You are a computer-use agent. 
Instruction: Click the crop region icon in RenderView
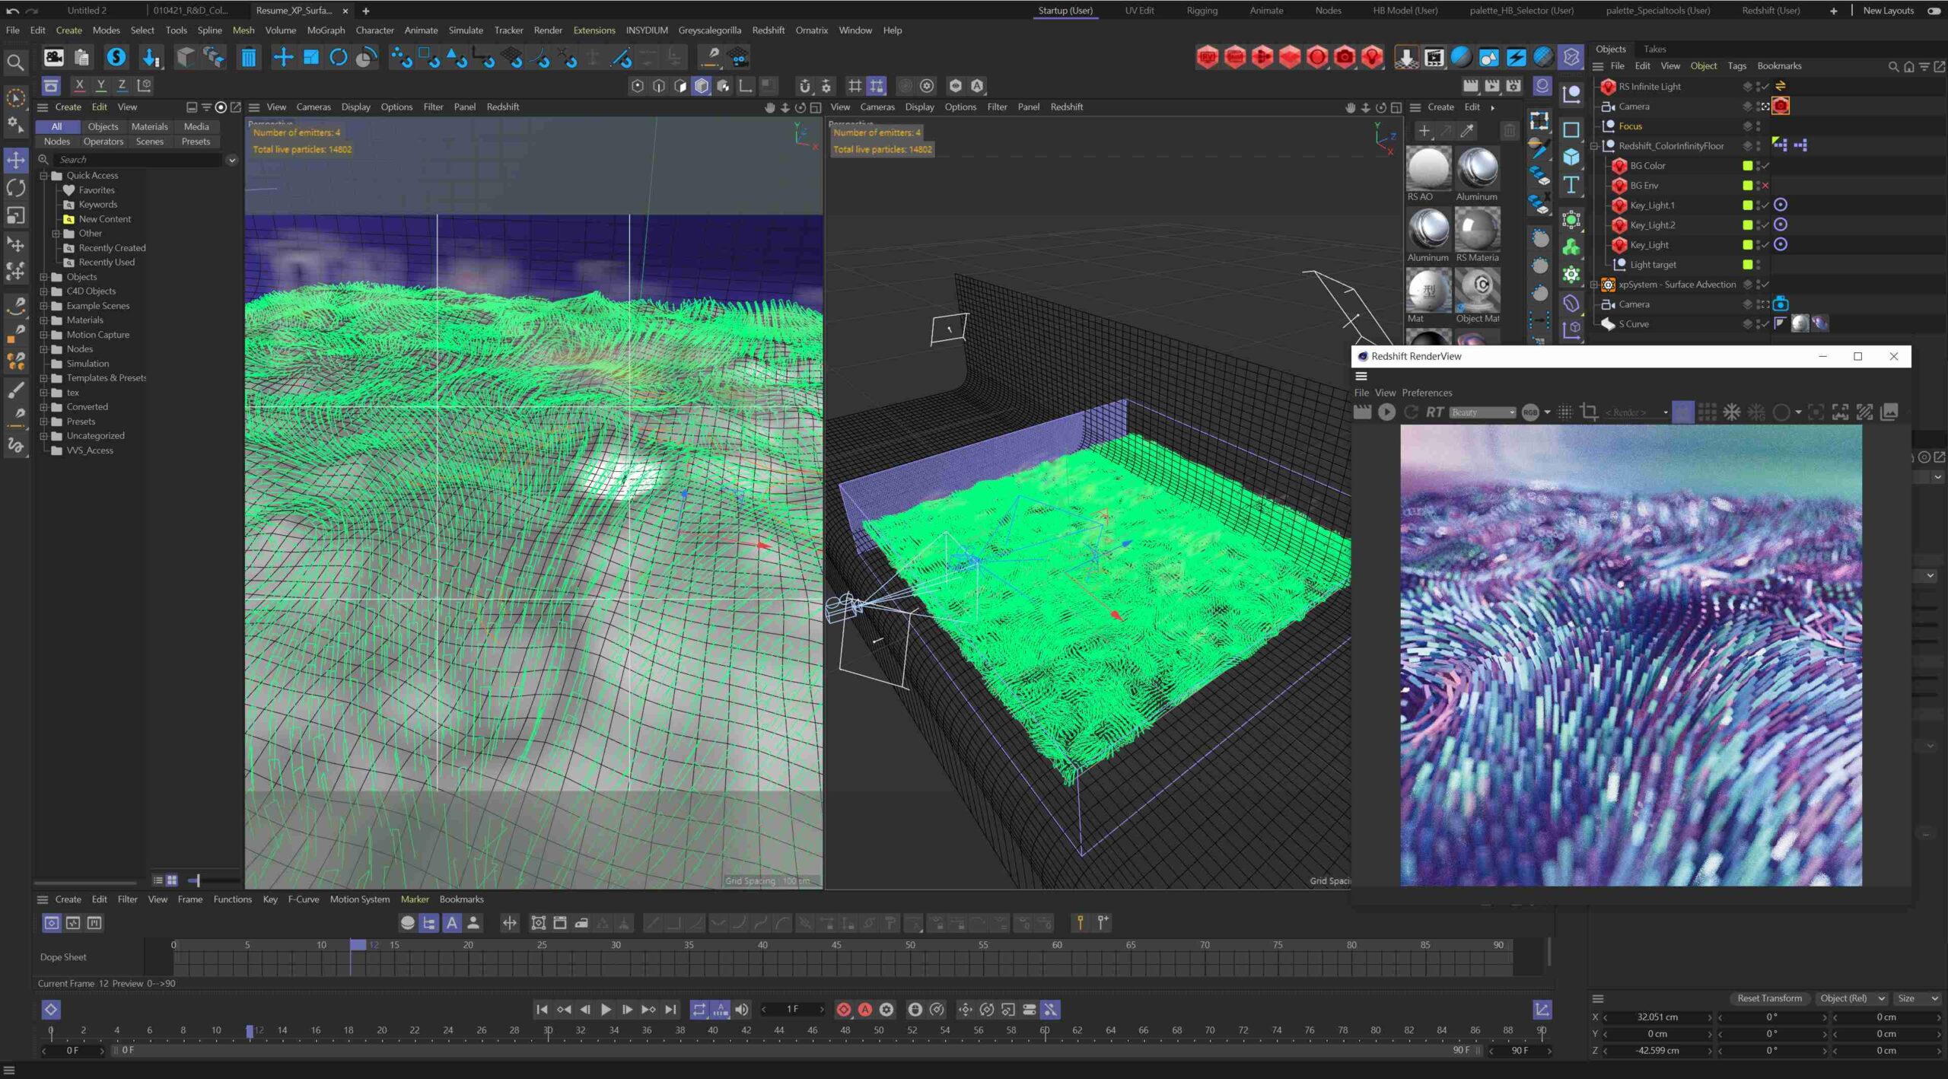[x=1589, y=412]
